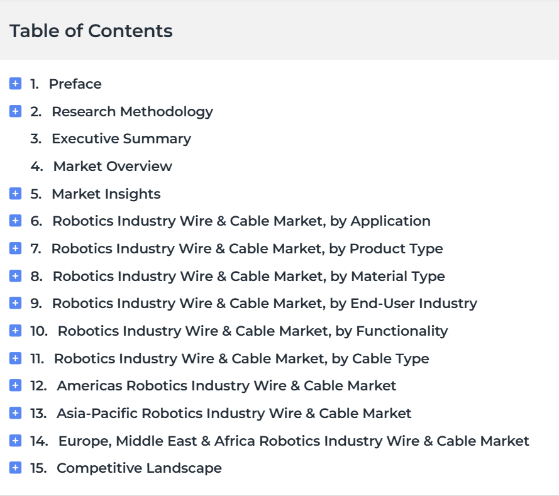Viewport: 559px width, 496px height.
Task: Expand the Market Insights section
Action: (15, 194)
